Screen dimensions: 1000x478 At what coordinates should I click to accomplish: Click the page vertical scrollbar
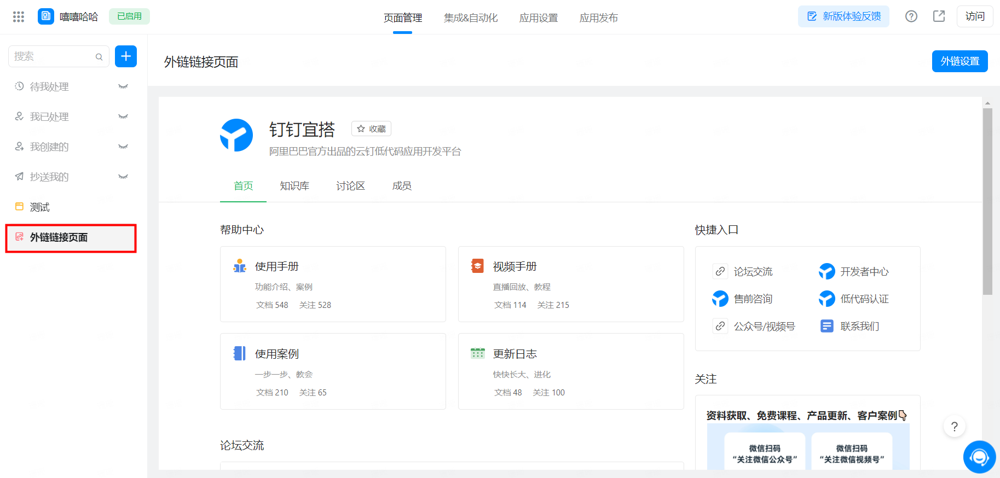click(x=987, y=201)
